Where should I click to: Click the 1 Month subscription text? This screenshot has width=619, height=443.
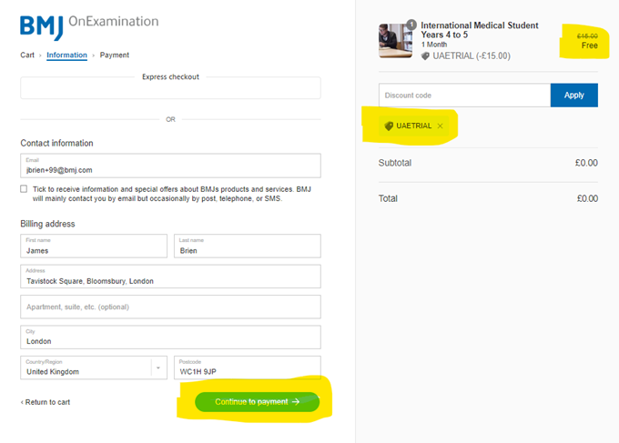point(434,45)
